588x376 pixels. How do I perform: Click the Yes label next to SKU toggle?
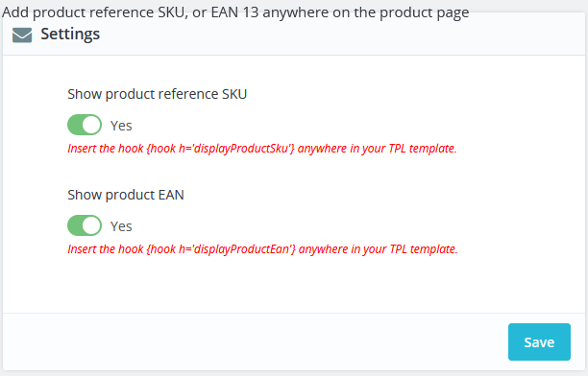tap(121, 126)
